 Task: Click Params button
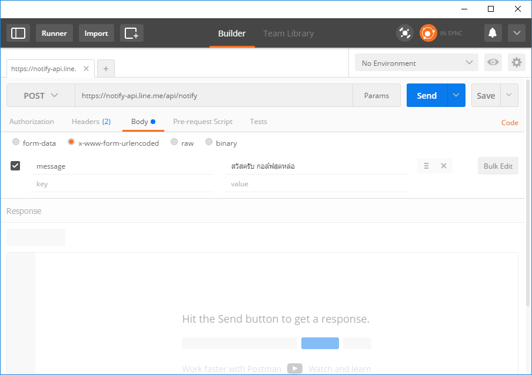click(x=377, y=96)
